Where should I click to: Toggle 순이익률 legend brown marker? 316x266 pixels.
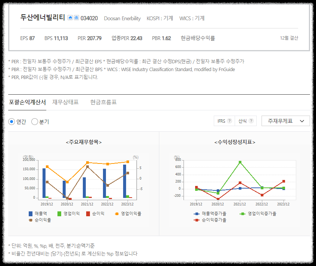[x=31, y=220]
